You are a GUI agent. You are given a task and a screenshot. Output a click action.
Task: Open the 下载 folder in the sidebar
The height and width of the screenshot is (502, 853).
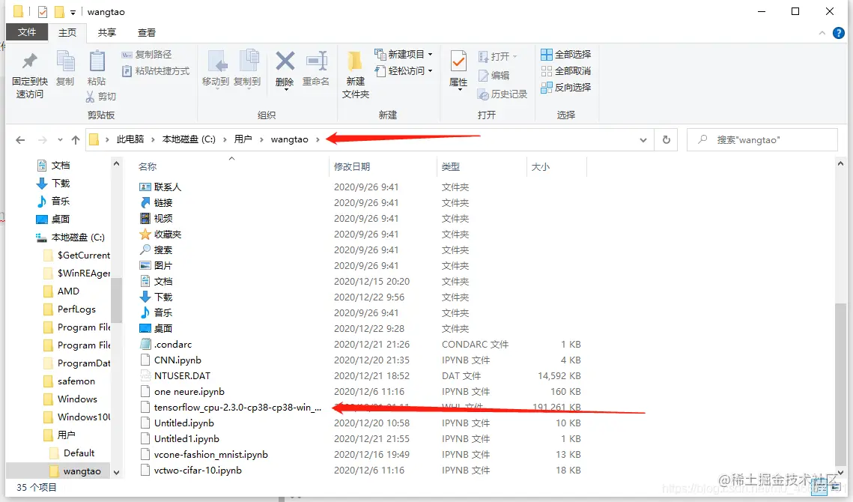pyautogui.click(x=58, y=183)
